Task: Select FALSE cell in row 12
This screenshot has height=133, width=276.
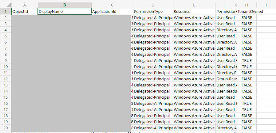Action: [246, 79]
